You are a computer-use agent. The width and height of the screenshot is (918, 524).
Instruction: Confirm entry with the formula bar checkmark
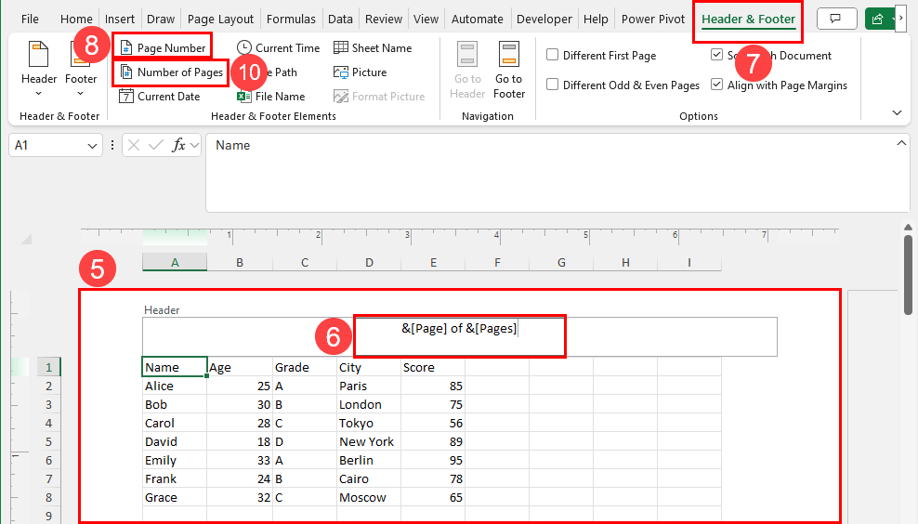click(155, 145)
